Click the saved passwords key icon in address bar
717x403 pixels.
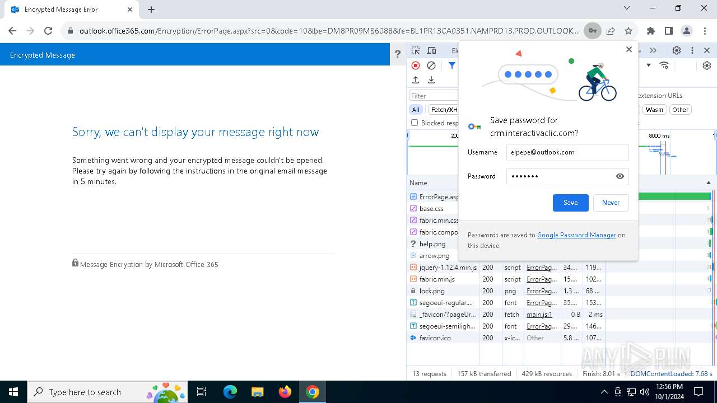pos(592,31)
